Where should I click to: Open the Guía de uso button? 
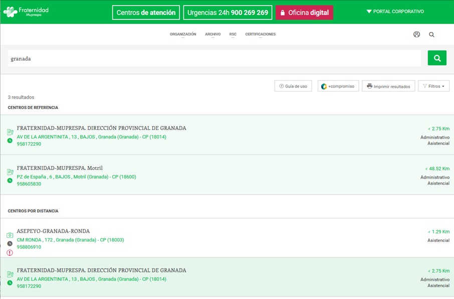click(x=293, y=86)
